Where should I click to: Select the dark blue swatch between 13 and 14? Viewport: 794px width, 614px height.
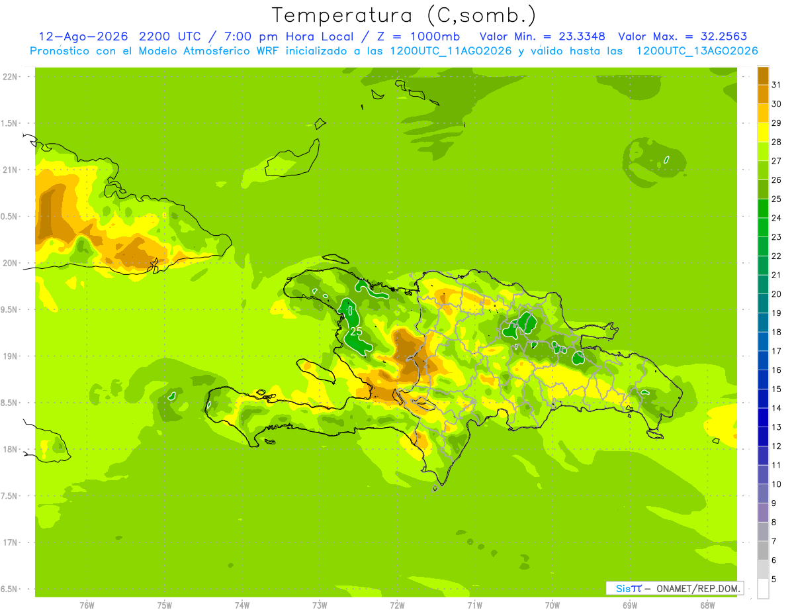click(x=763, y=417)
